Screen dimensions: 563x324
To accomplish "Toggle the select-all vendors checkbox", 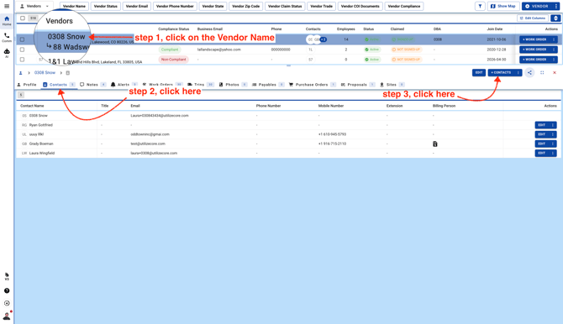I will [23, 18].
